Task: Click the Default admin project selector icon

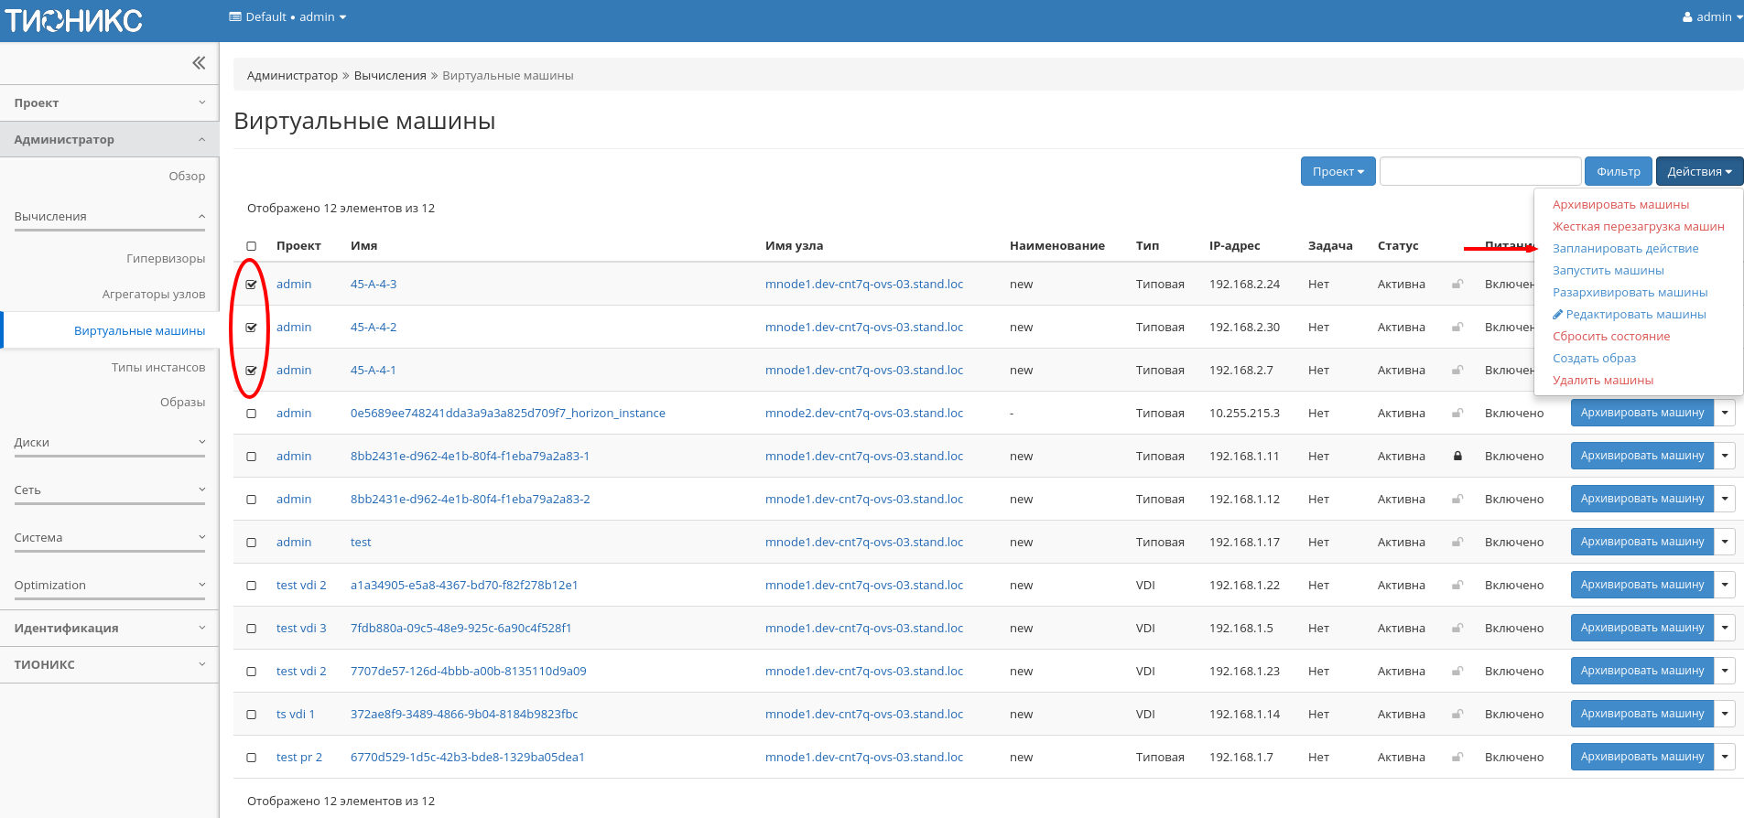Action: 235,17
